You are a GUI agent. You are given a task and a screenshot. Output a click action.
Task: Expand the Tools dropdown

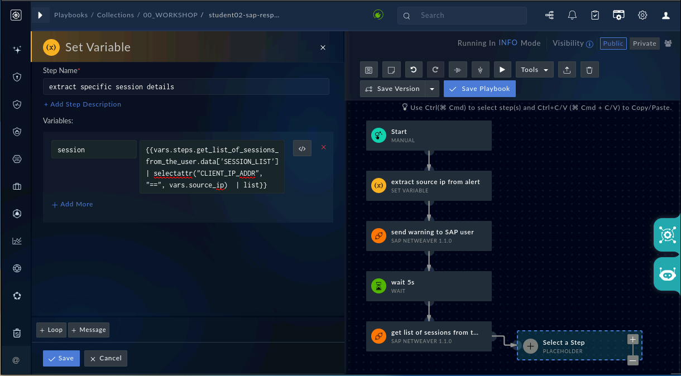click(x=535, y=70)
